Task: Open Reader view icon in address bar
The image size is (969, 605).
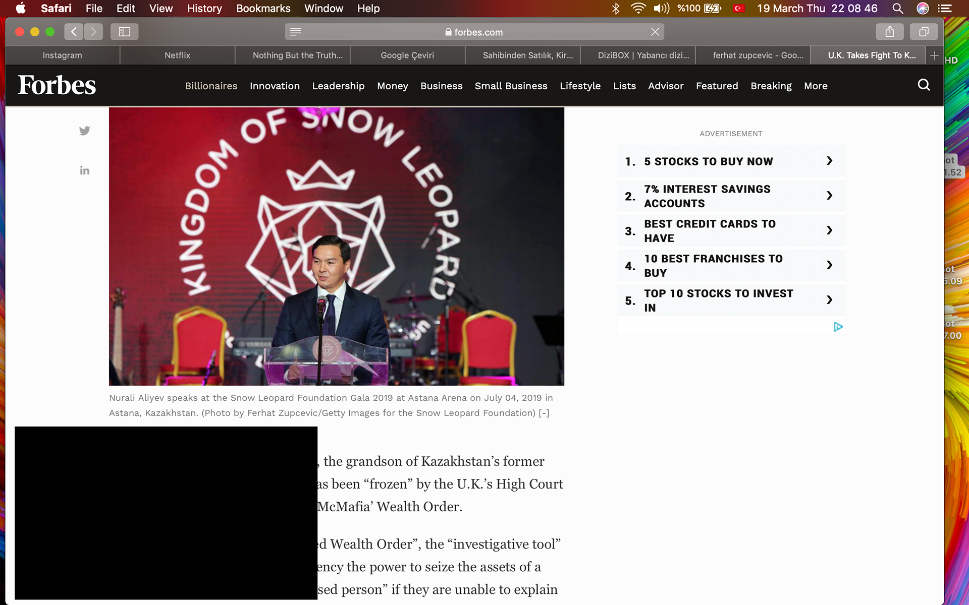Action: 296,32
